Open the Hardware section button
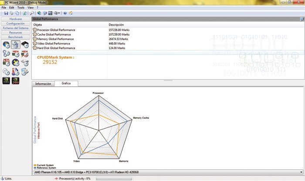Image resolution: width=305 pixels, height=181 pixels. [x=16, y=19]
